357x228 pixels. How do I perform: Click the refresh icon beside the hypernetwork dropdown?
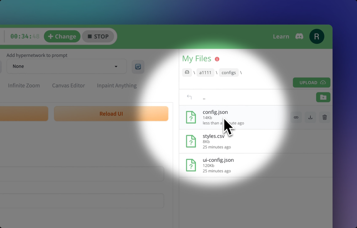click(138, 66)
